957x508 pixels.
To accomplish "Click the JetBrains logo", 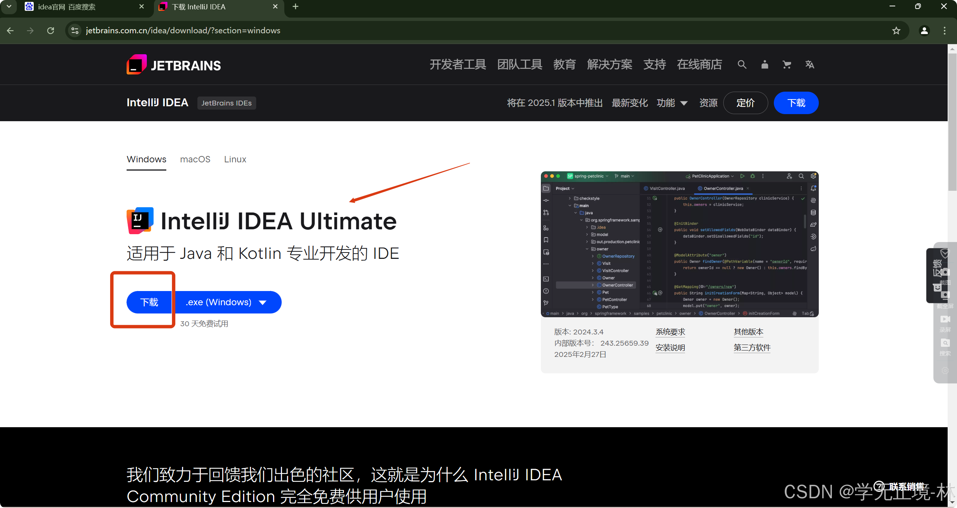I will pyautogui.click(x=174, y=65).
